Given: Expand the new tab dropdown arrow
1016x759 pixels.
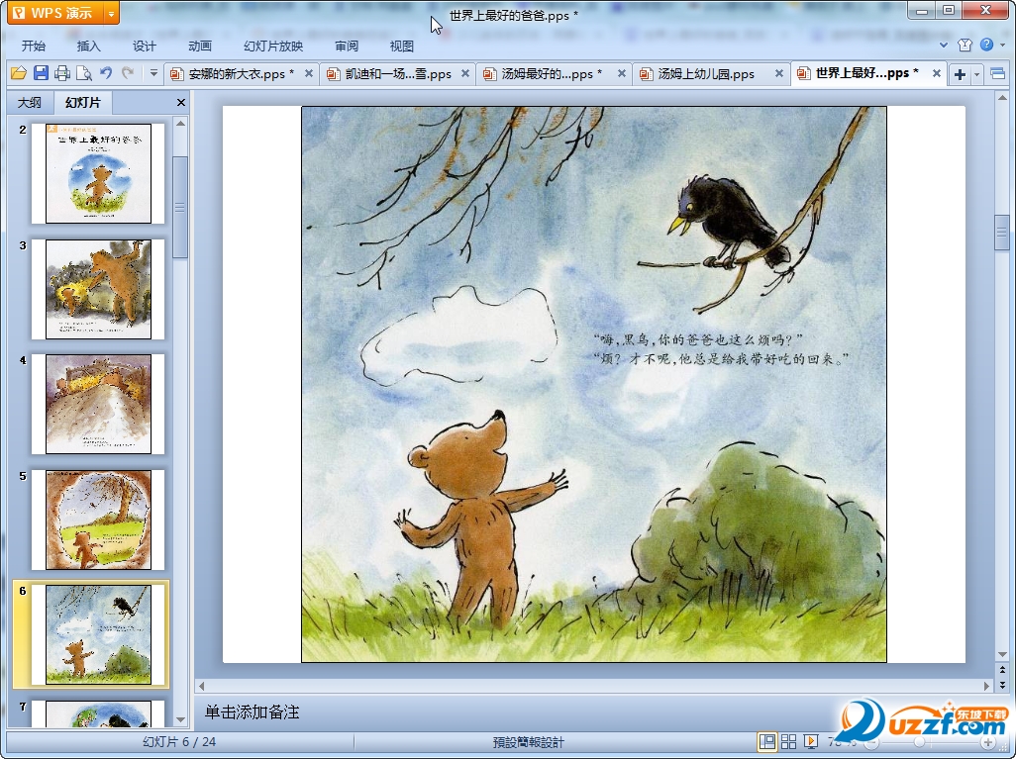Looking at the screenshot, I should coord(976,74).
